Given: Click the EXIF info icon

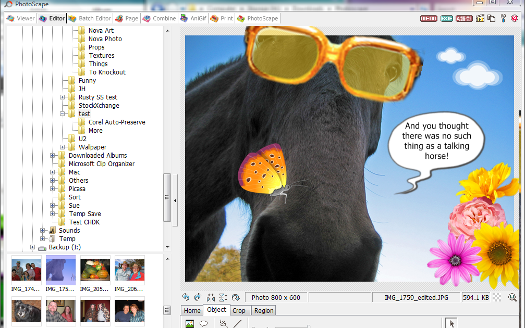Looking at the screenshot, I should pos(446,18).
